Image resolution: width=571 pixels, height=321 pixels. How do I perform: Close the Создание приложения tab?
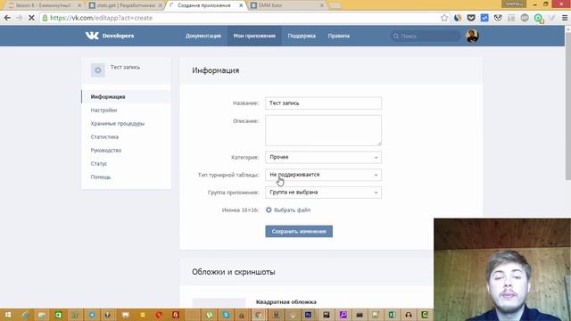[x=241, y=5]
